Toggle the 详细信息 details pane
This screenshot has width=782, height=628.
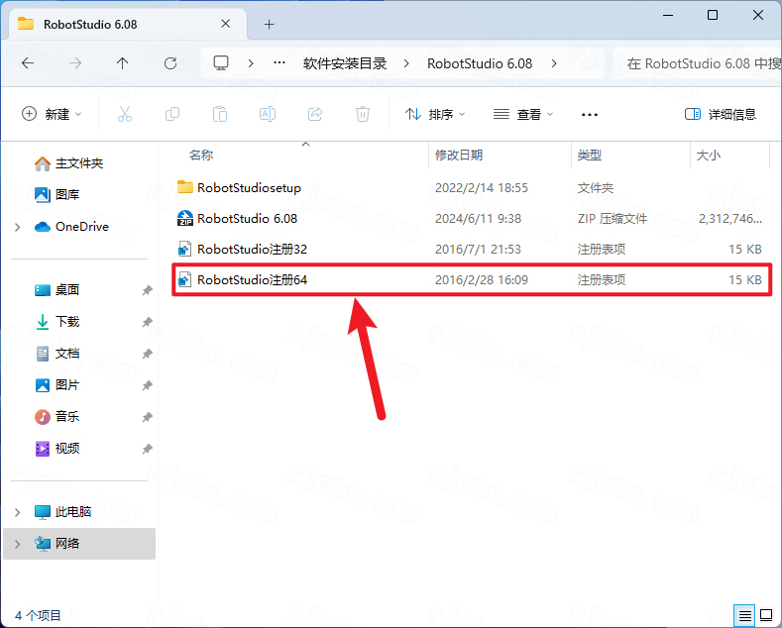click(721, 114)
